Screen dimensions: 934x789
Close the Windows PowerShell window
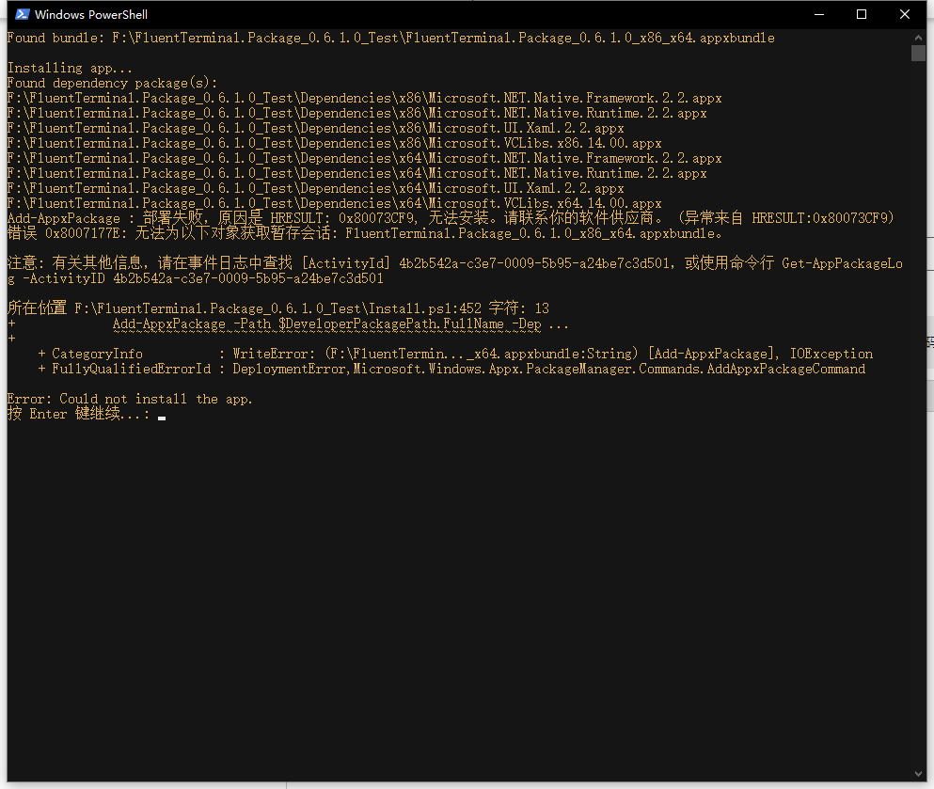tap(904, 14)
